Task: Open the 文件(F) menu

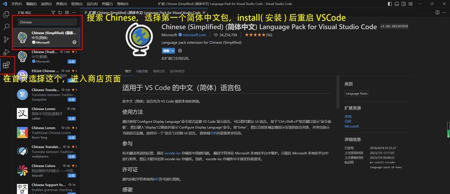Action: [x=16, y=4]
